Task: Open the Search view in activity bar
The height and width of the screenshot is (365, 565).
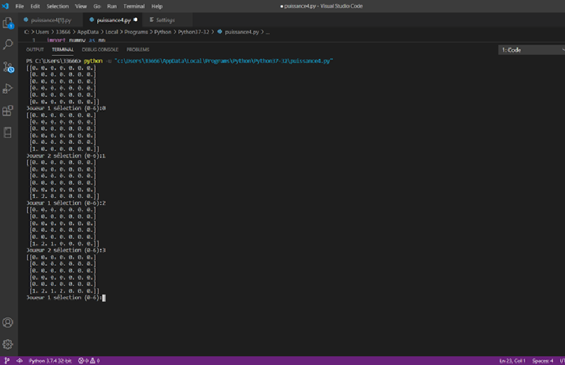Action: tap(8, 45)
